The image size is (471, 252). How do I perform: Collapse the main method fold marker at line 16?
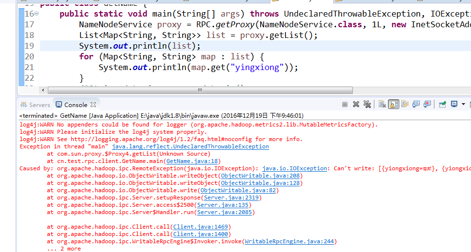[x=36, y=14]
